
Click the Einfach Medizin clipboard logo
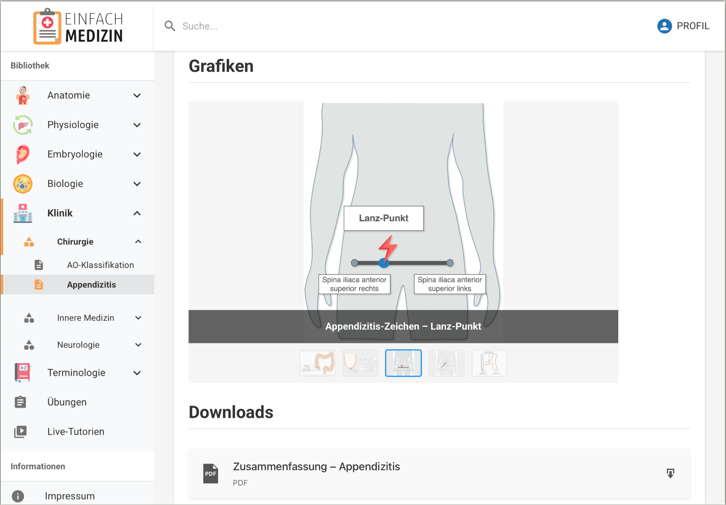[47, 27]
